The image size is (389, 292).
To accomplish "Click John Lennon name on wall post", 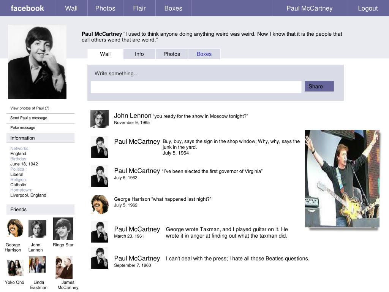I will click(x=133, y=116).
